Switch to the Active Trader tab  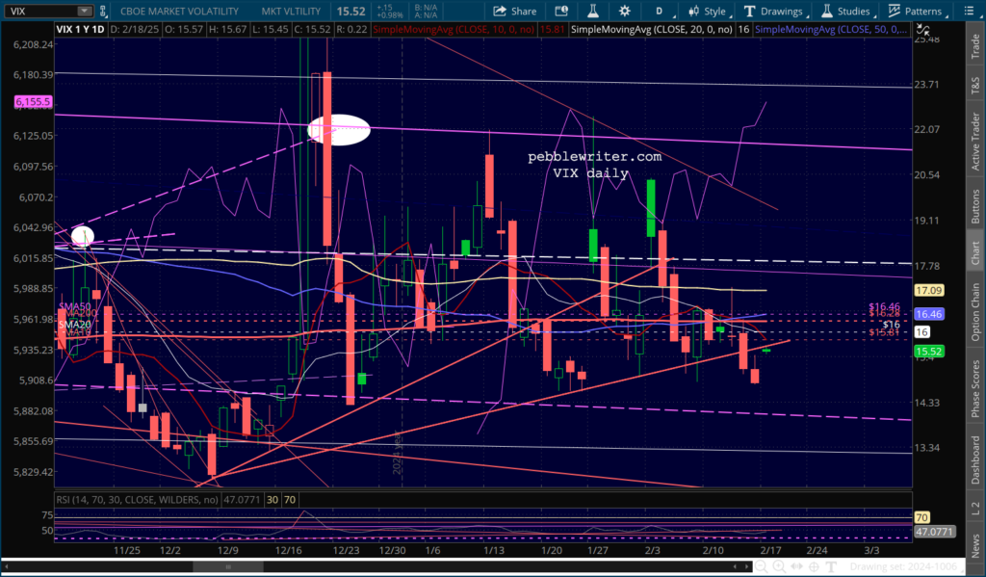975,141
